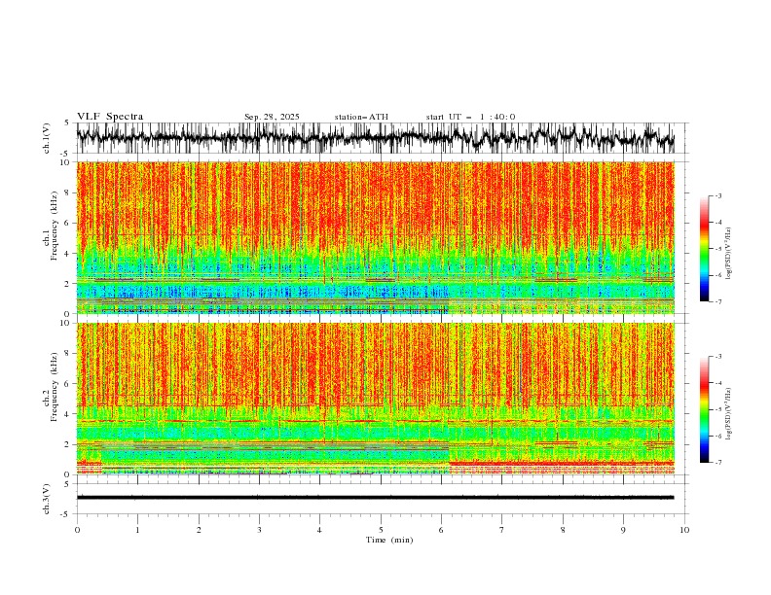Click time axis tick label '5'
This screenshot has height=595, width=771.
pyautogui.click(x=381, y=530)
